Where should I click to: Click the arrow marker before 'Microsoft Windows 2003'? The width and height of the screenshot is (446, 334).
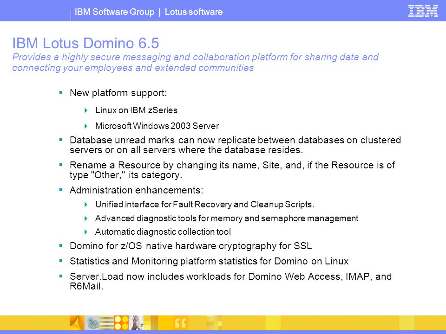point(86,126)
